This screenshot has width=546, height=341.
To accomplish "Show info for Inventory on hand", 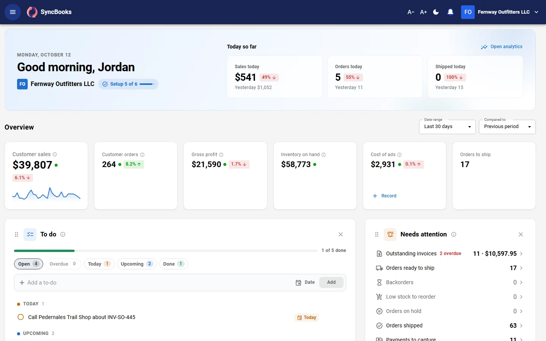I will (324, 155).
